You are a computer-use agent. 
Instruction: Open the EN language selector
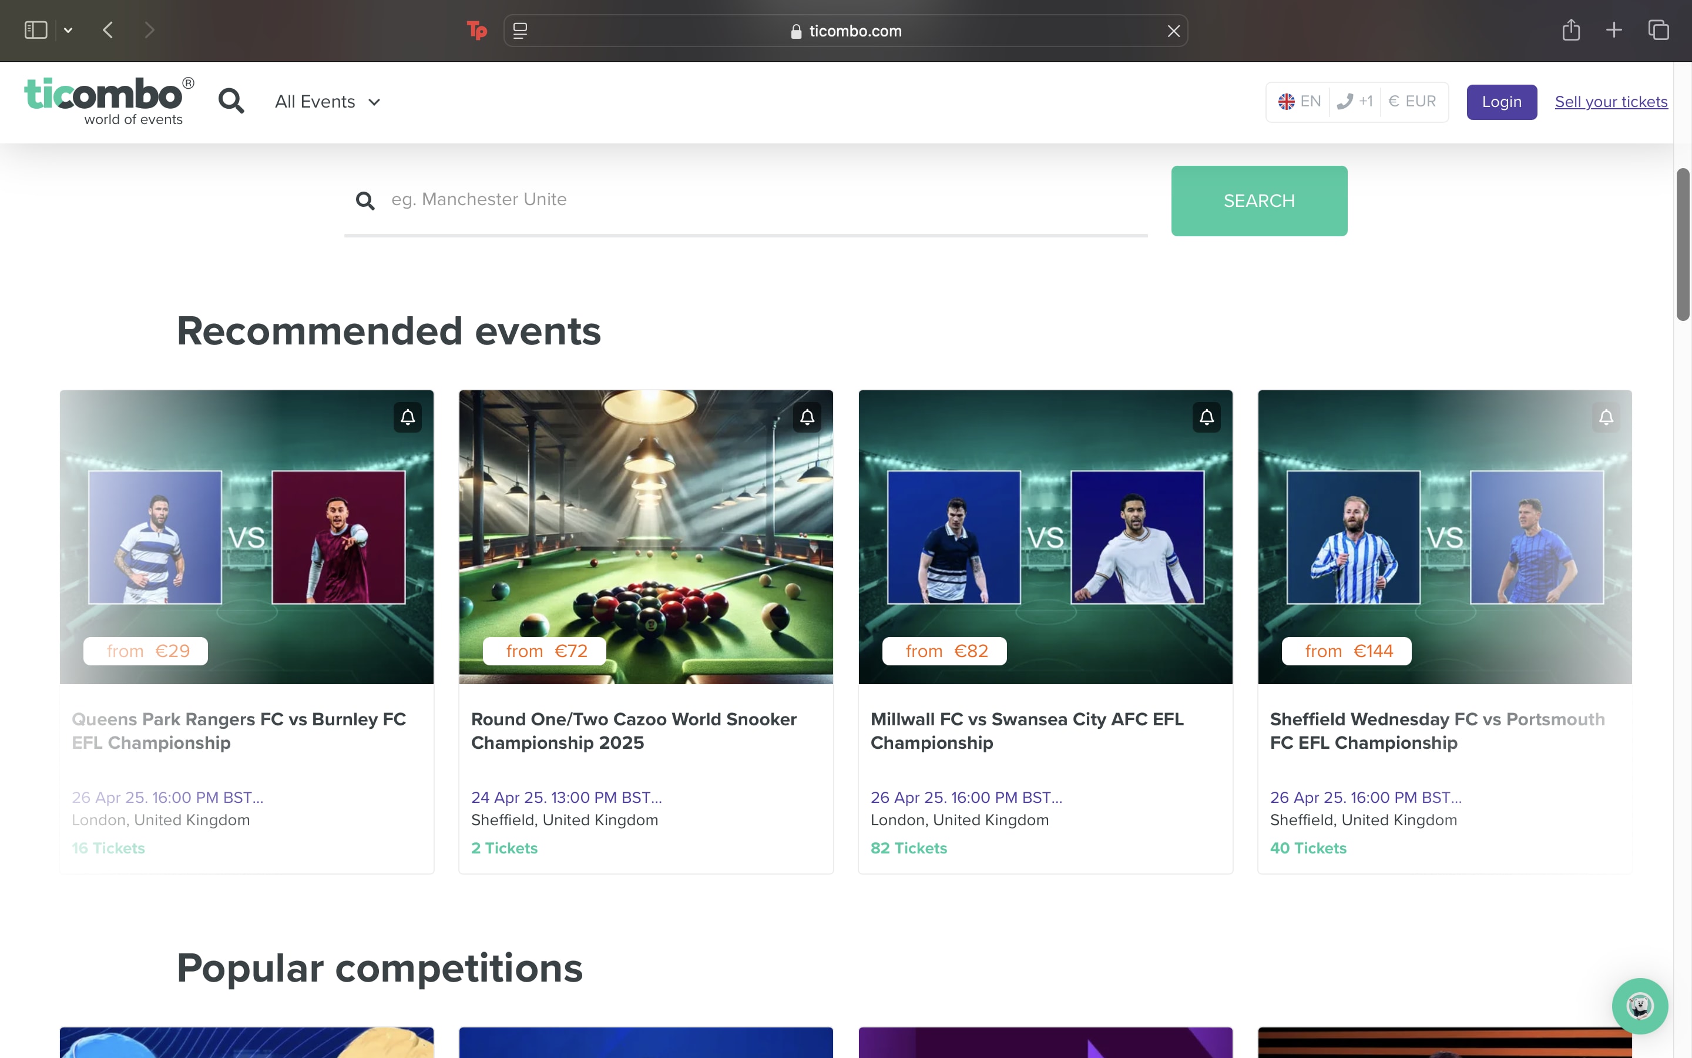tap(1300, 102)
